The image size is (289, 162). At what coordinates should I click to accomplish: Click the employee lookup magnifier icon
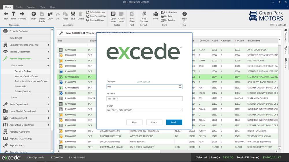click(x=180, y=87)
